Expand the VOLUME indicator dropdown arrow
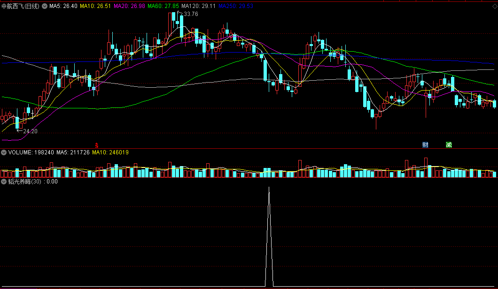Image resolution: width=498 pixels, height=289 pixels. pyautogui.click(x=4, y=152)
